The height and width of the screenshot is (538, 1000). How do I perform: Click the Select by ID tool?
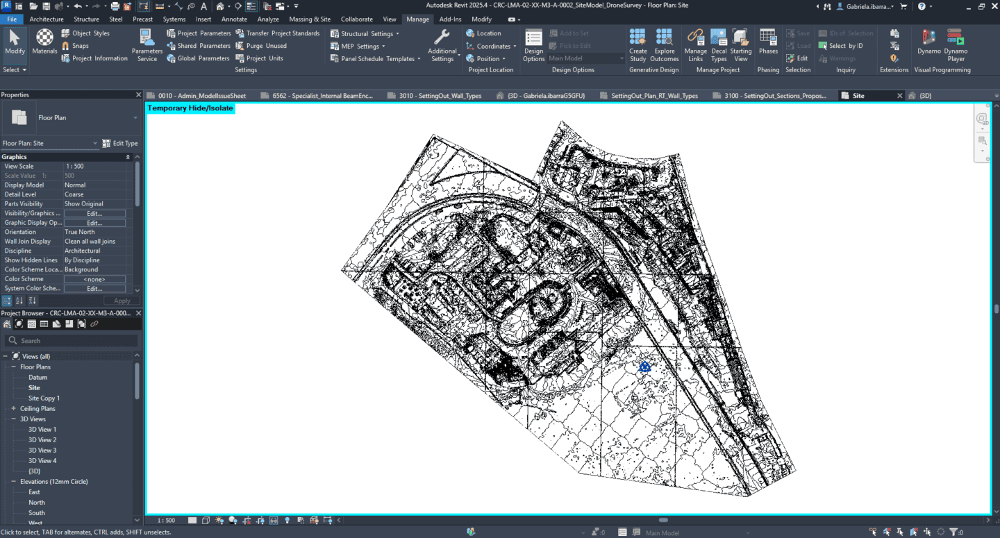[840, 46]
